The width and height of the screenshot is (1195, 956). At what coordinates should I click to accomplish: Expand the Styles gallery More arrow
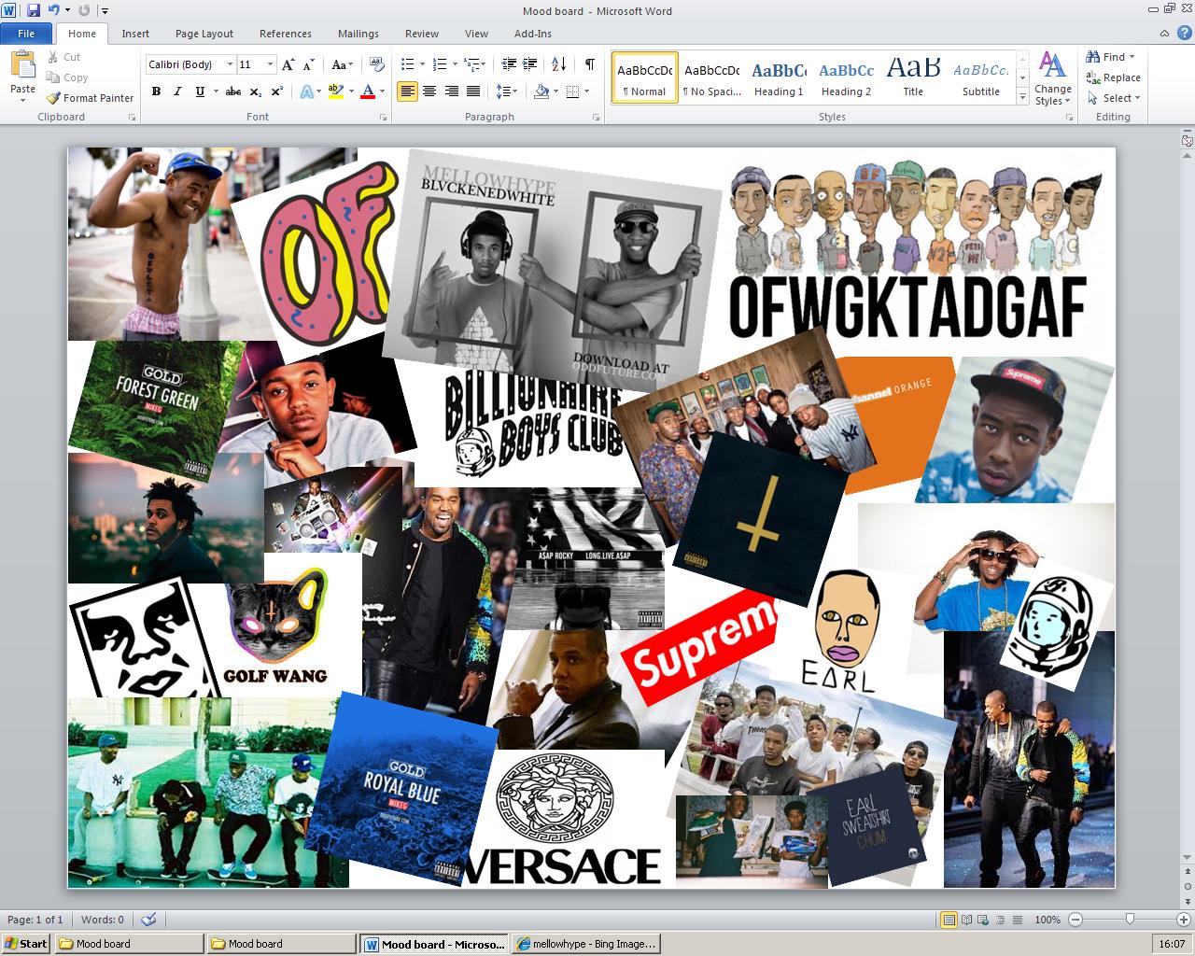point(1022,95)
